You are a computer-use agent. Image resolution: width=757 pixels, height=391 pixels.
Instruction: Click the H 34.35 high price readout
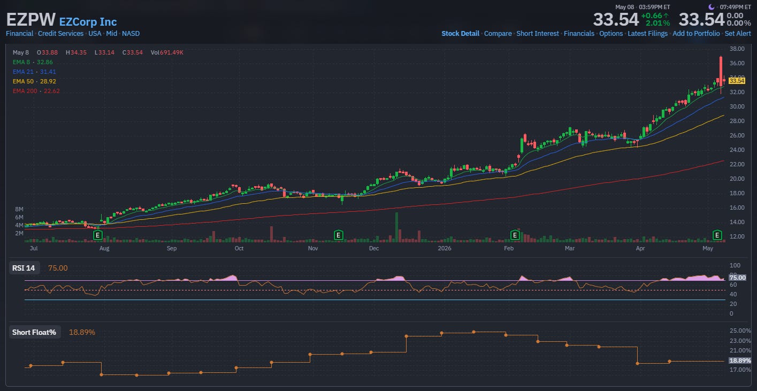click(76, 52)
